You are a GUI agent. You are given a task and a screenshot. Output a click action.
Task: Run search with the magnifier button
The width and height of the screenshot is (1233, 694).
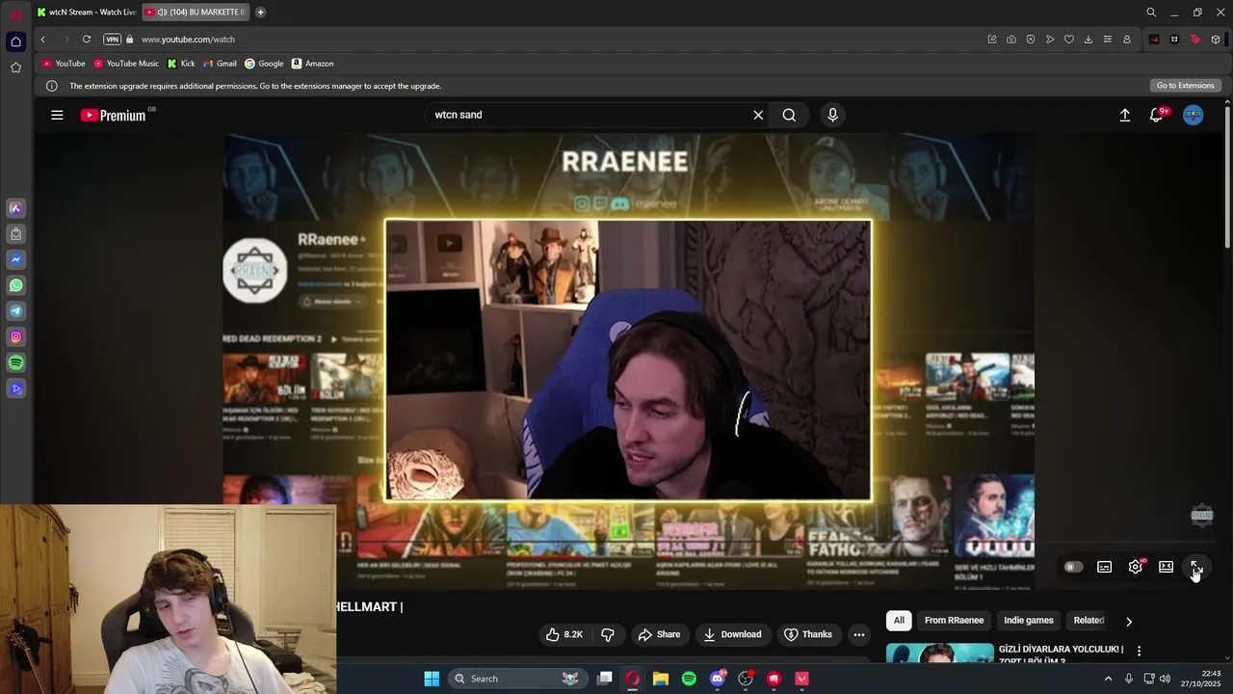(x=789, y=115)
